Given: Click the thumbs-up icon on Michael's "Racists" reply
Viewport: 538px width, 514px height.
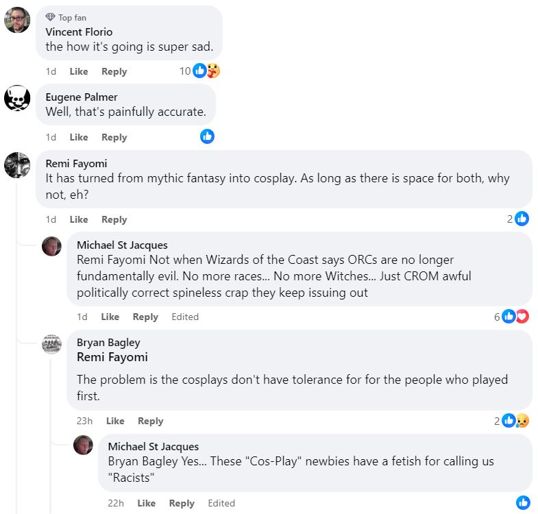Looking at the screenshot, I should pyautogui.click(x=523, y=502).
